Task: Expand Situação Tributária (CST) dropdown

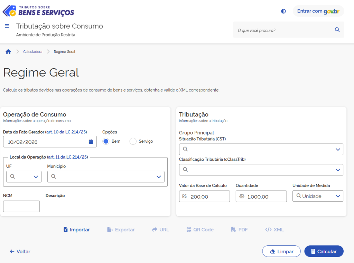Action: point(338,149)
